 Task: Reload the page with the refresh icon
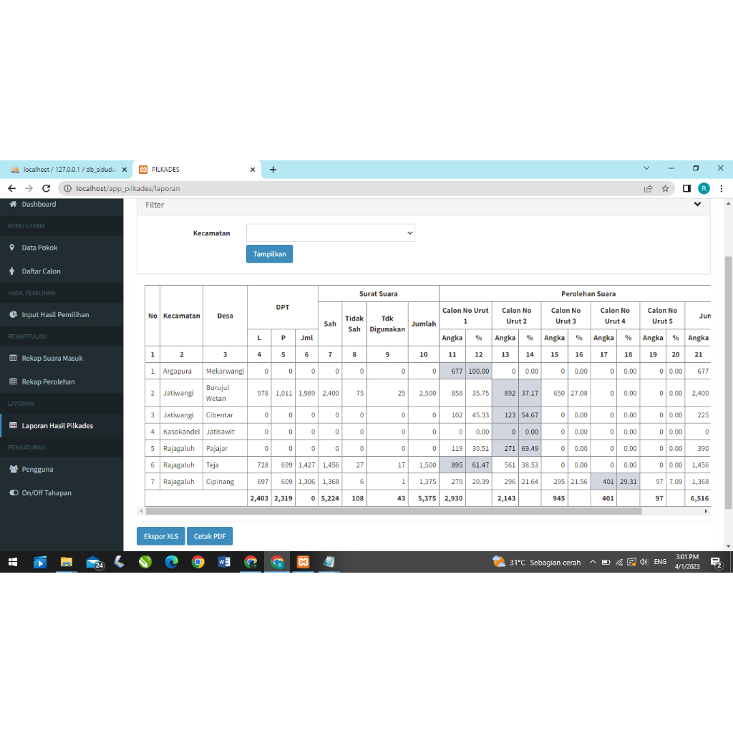46,188
